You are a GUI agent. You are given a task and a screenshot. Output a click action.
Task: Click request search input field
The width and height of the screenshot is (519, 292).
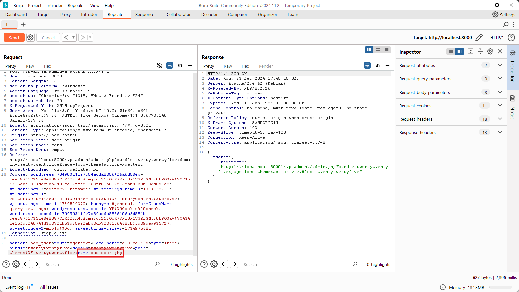coord(103,264)
